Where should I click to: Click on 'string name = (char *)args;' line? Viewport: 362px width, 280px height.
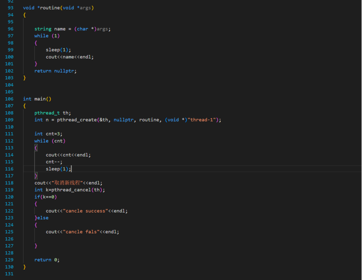point(72,29)
